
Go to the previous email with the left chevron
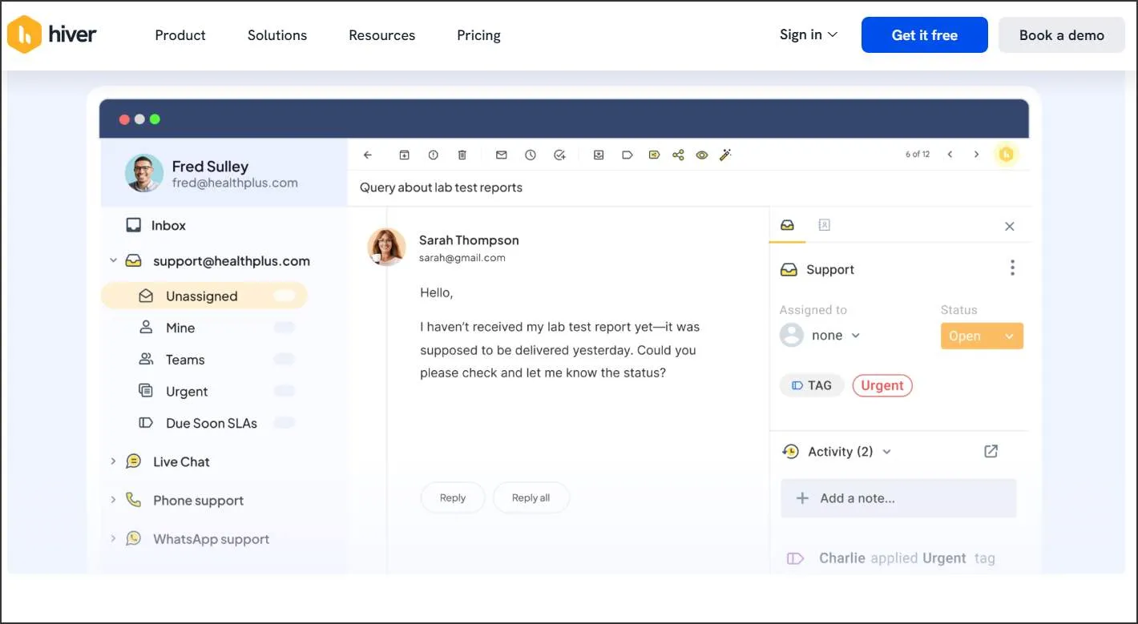pos(950,155)
